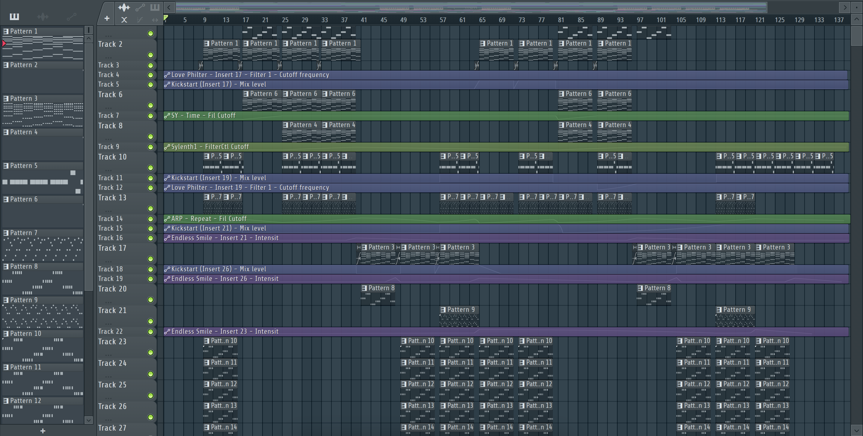
Task: Select Pattern 7 in the picker list
Action: tap(43, 233)
